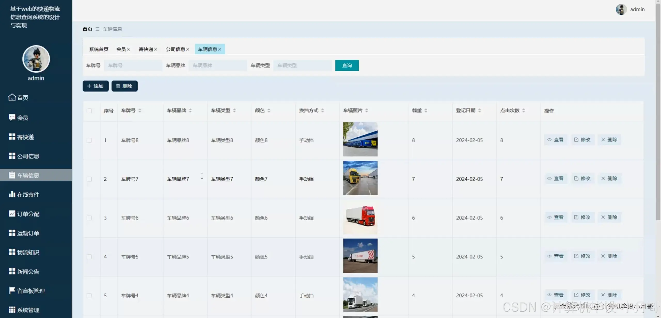The image size is (661, 318).
Task: Sort by 车牌号 column arrows
Action: click(140, 111)
